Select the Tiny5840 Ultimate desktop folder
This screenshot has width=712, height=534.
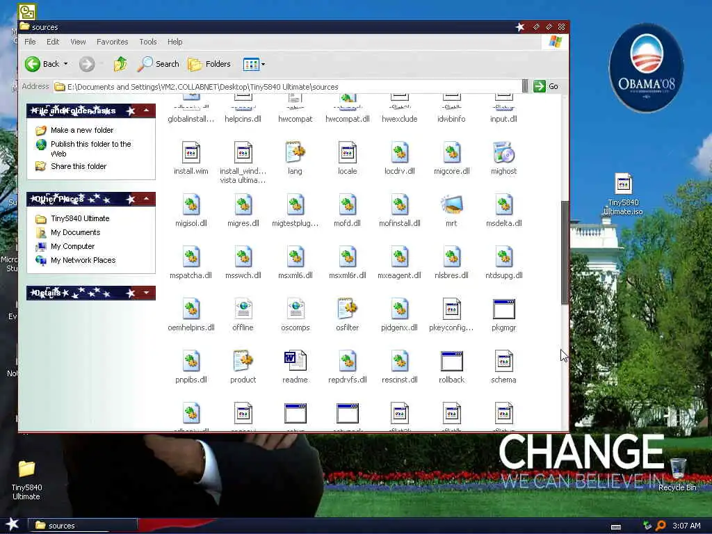tap(26, 480)
